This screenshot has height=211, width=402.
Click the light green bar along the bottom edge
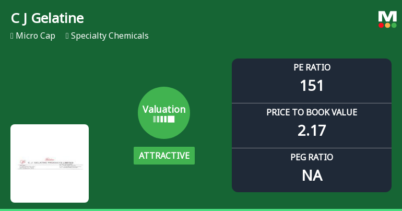point(201,209)
